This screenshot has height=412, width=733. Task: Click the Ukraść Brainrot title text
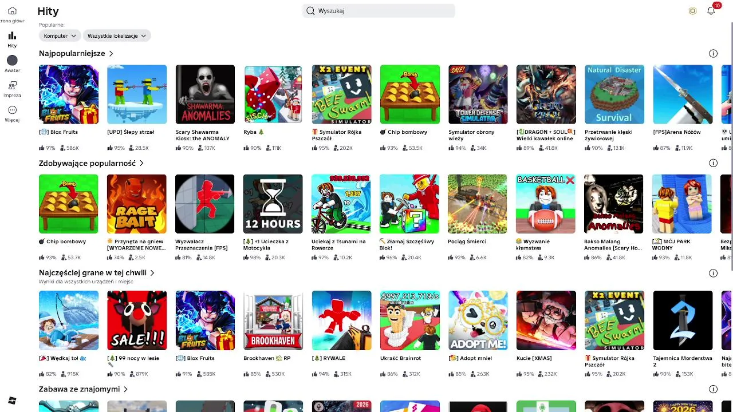point(400,358)
